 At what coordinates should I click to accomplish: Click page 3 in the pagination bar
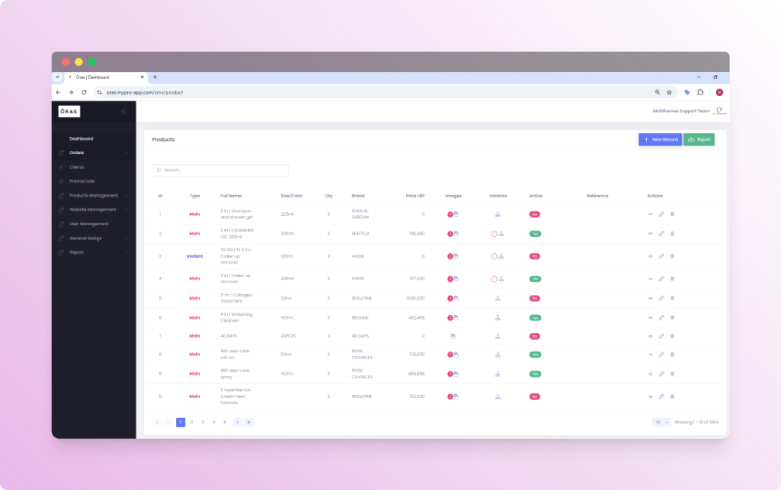202,422
